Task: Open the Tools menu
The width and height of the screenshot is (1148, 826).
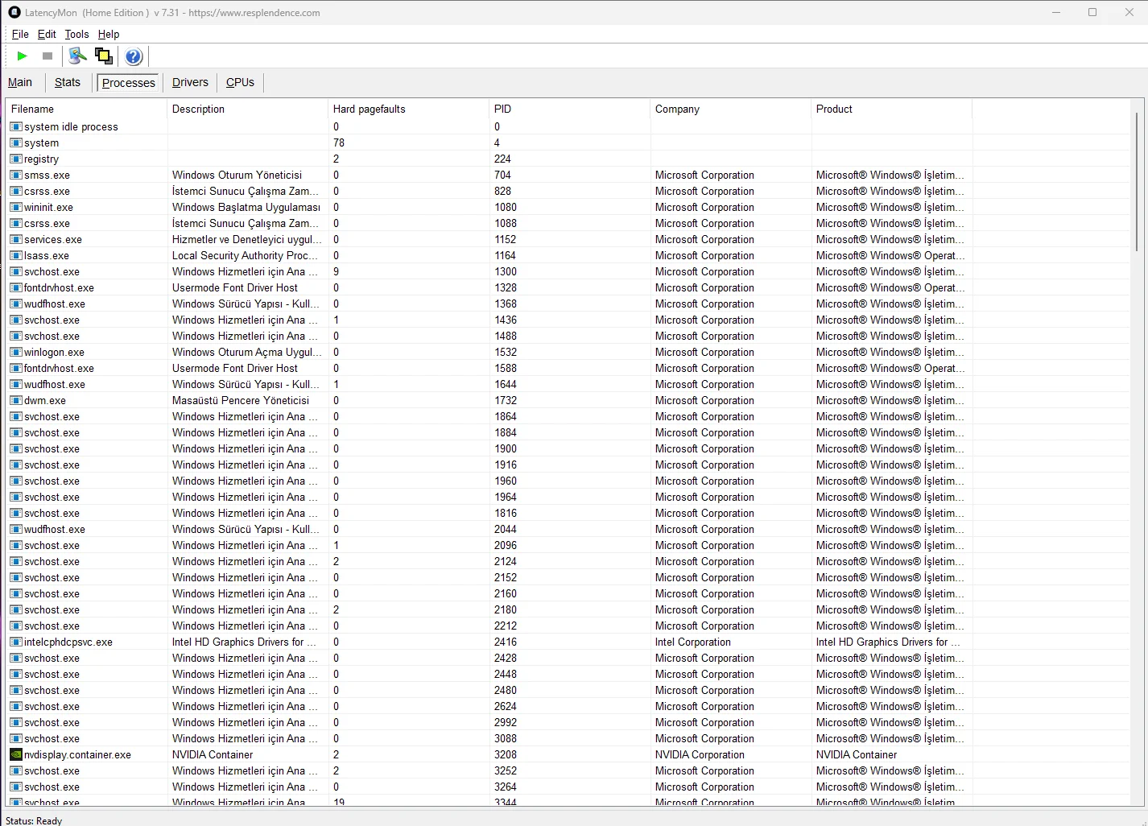Action: click(x=76, y=35)
